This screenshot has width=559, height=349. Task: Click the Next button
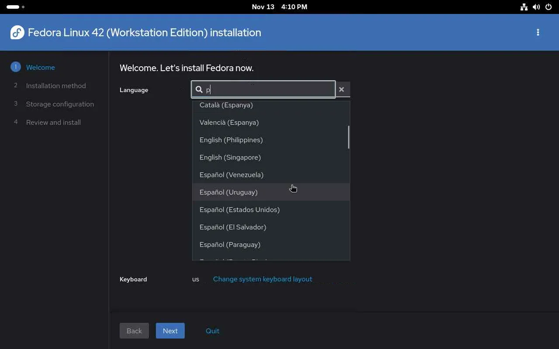(170, 331)
